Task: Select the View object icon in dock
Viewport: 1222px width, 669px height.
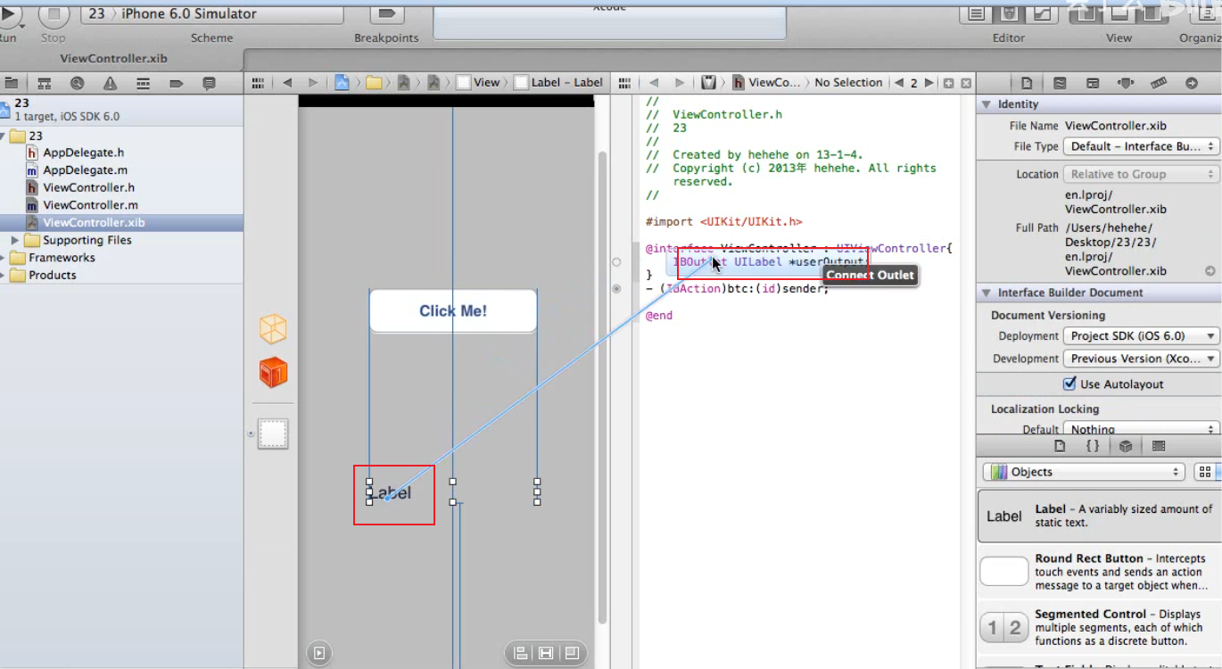Action: (x=273, y=434)
